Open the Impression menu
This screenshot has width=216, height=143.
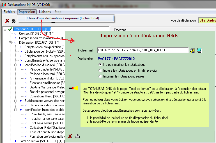tap(27, 12)
